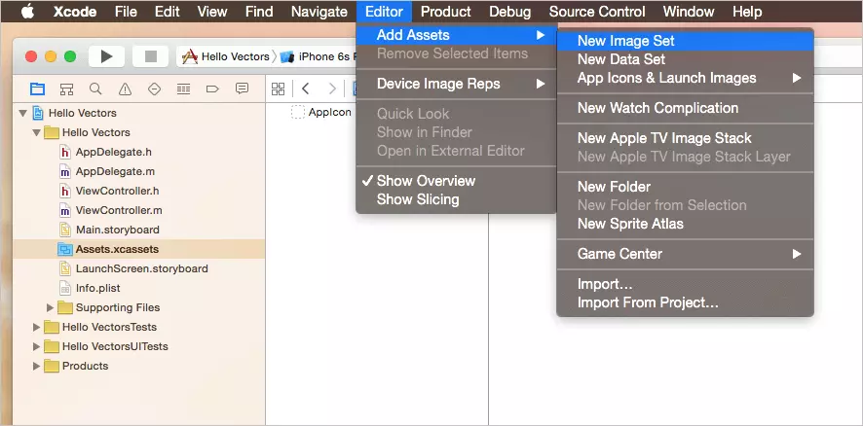Image resolution: width=863 pixels, height=426 pixels.
Task: Open the Test navigator diamond icon
Action: 154,89
